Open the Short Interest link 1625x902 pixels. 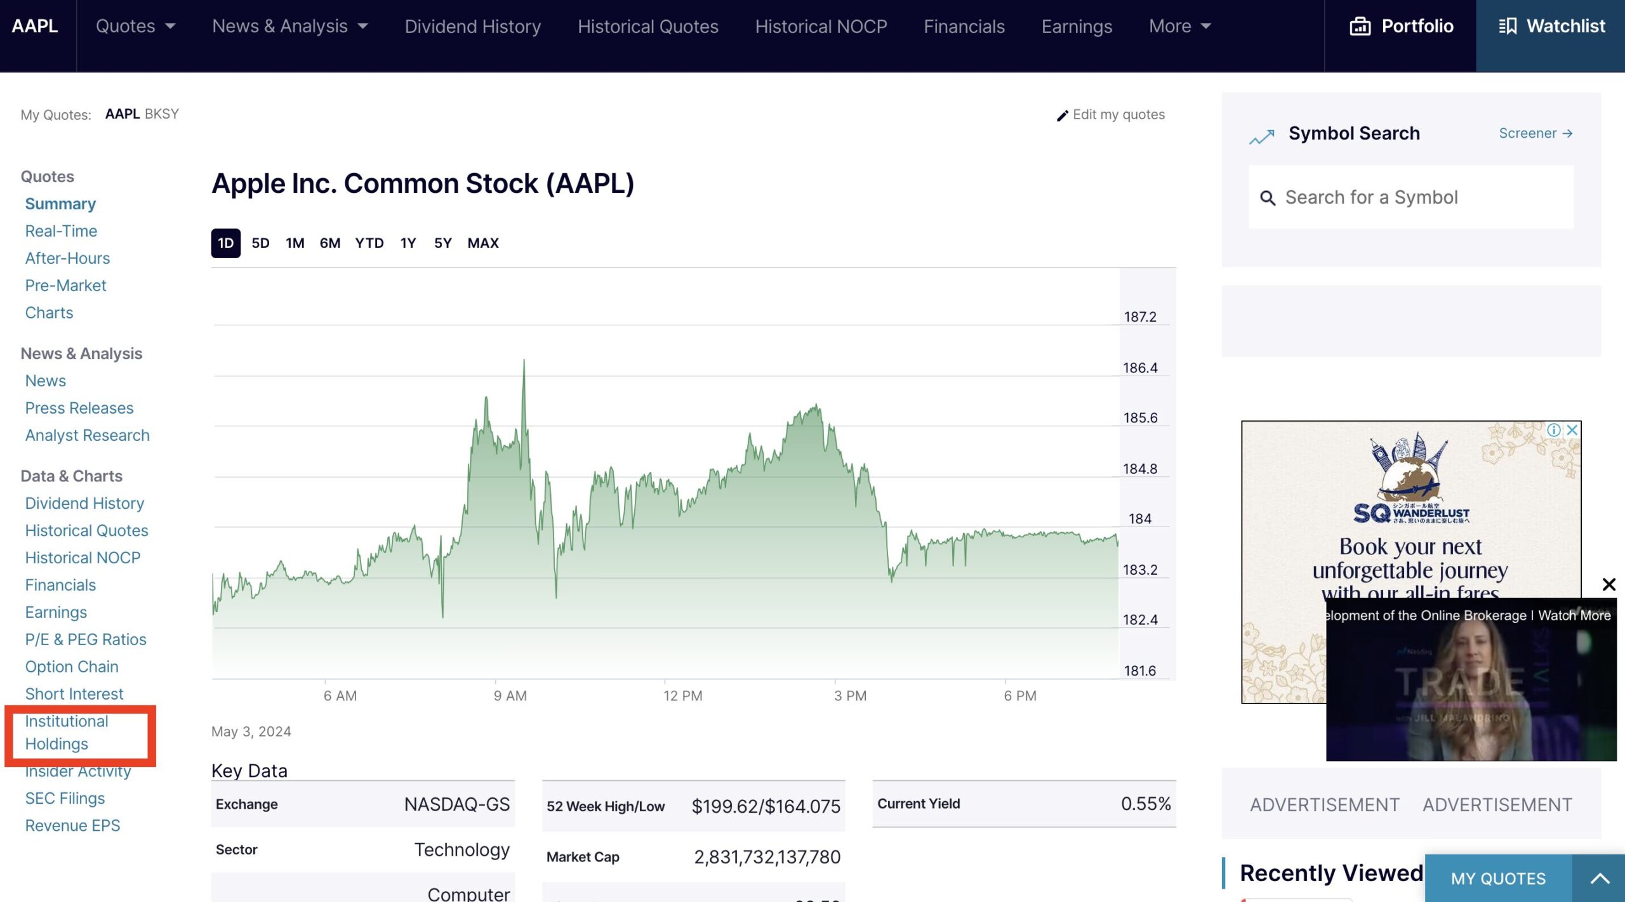(74, 694)
